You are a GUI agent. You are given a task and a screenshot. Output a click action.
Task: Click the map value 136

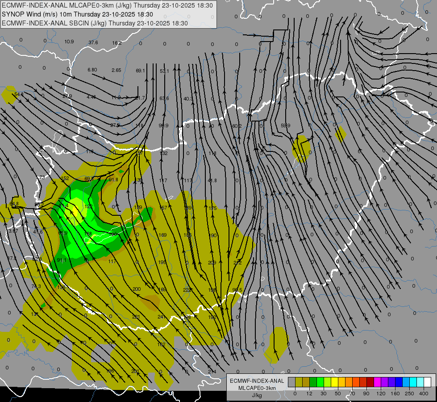[x=61, y=287]
